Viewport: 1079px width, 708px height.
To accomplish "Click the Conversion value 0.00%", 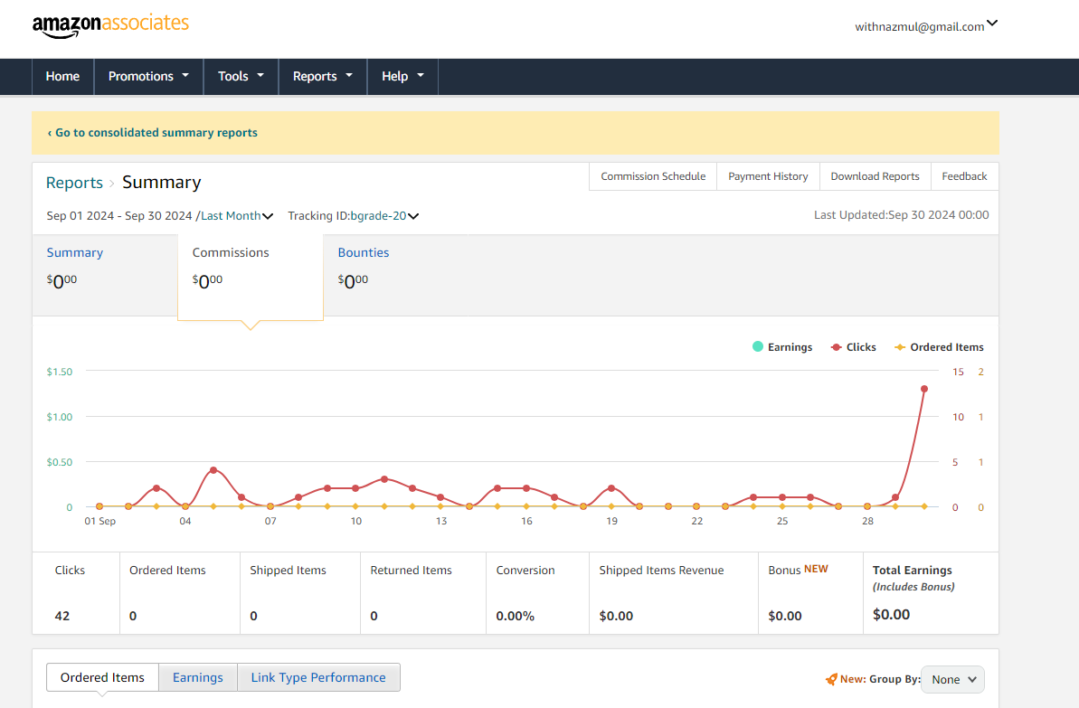I will [515, 616].
